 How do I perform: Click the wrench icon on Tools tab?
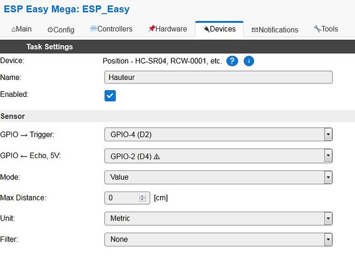tap(317, 29)
